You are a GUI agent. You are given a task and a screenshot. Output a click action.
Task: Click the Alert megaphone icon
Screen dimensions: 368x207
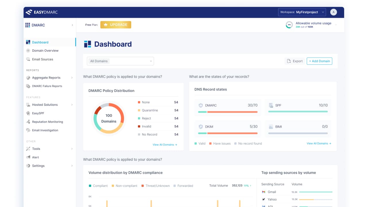(x=28, y=157)
